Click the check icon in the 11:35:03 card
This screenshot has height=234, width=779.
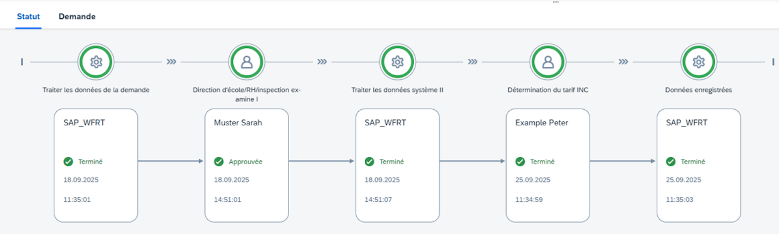pos(671,162)
